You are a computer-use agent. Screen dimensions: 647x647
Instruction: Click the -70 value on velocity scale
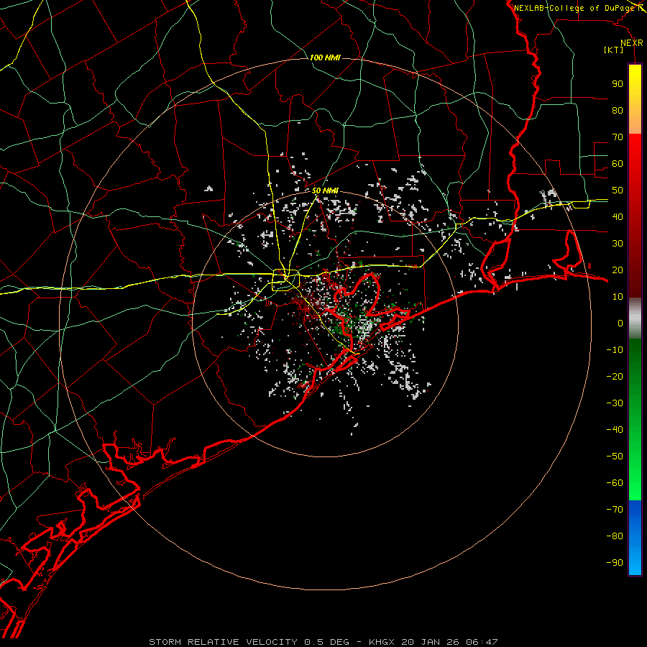(615, 510)
